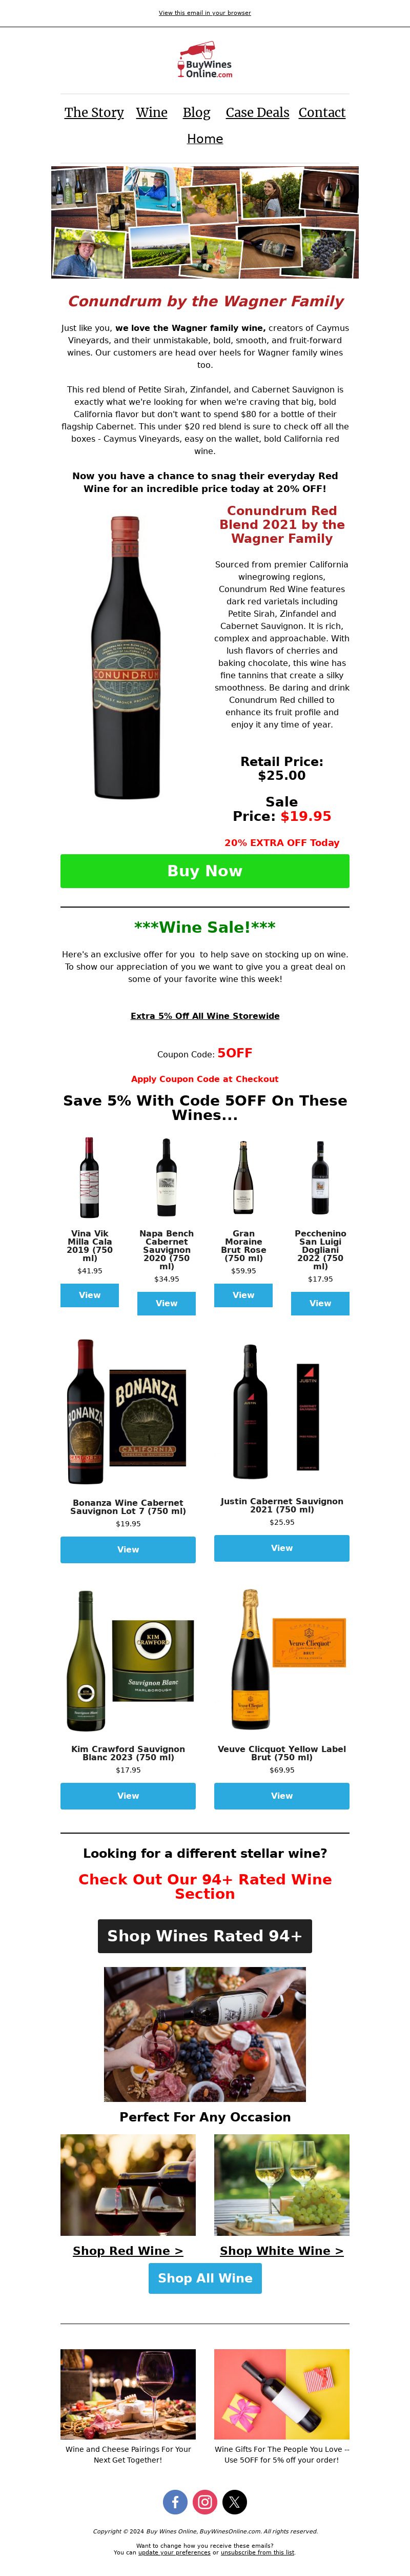View the Justin Cabernet Sauvignon wine
This screenshot has height=2576, width=410.
(x=282, y=1547)
